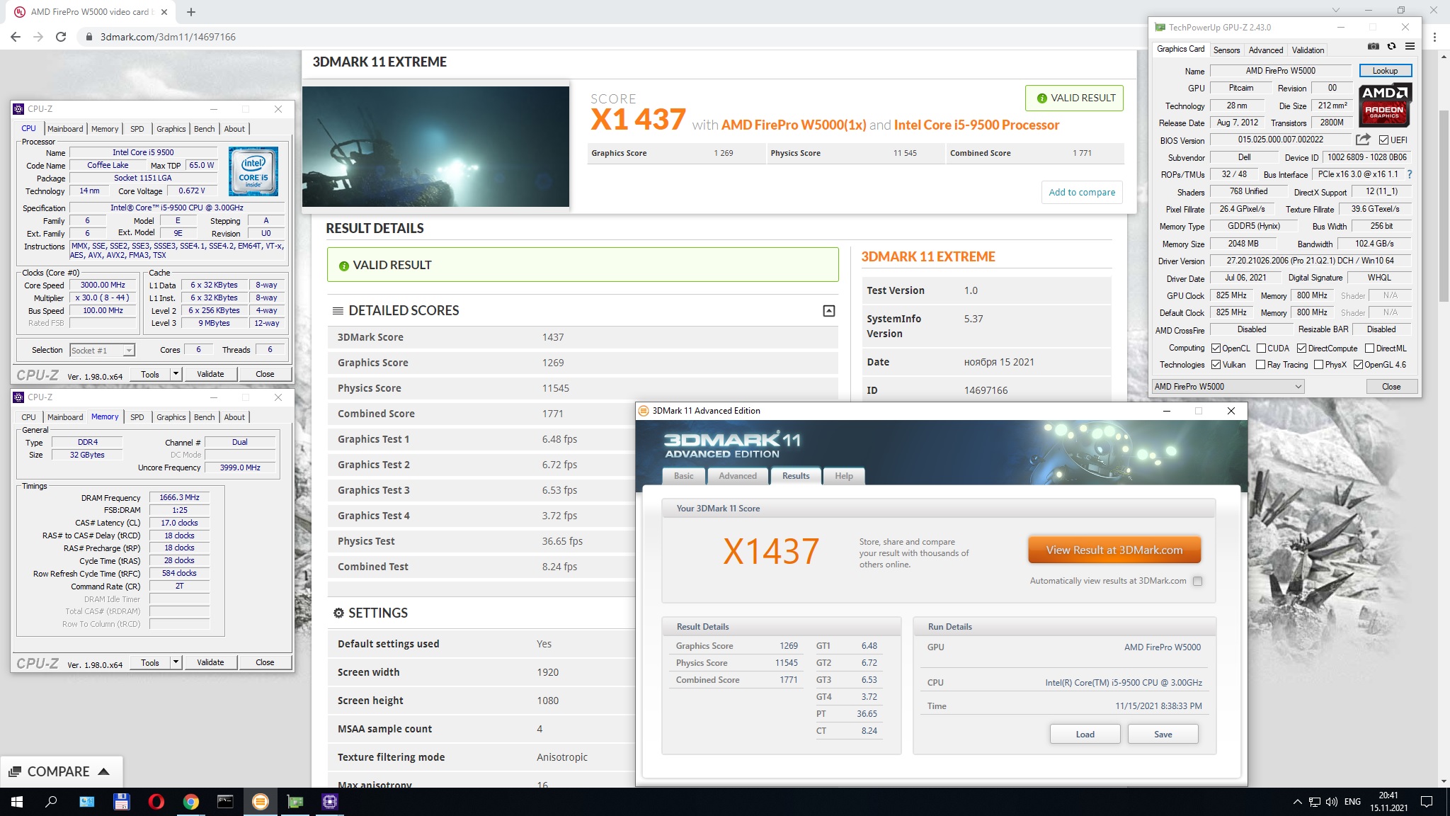1450x816 pixels.
Task: Switch to 3DMark 11 in the taskbar
Action: (261, 802)
